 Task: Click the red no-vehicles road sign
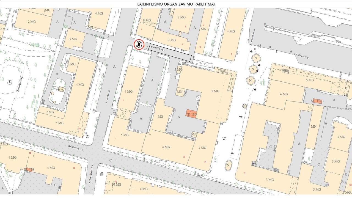[139, 44]
